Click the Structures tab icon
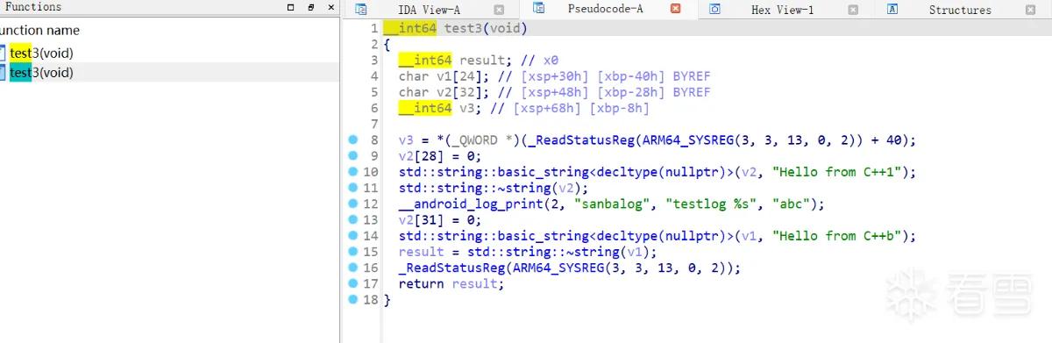 click(892, 10)
